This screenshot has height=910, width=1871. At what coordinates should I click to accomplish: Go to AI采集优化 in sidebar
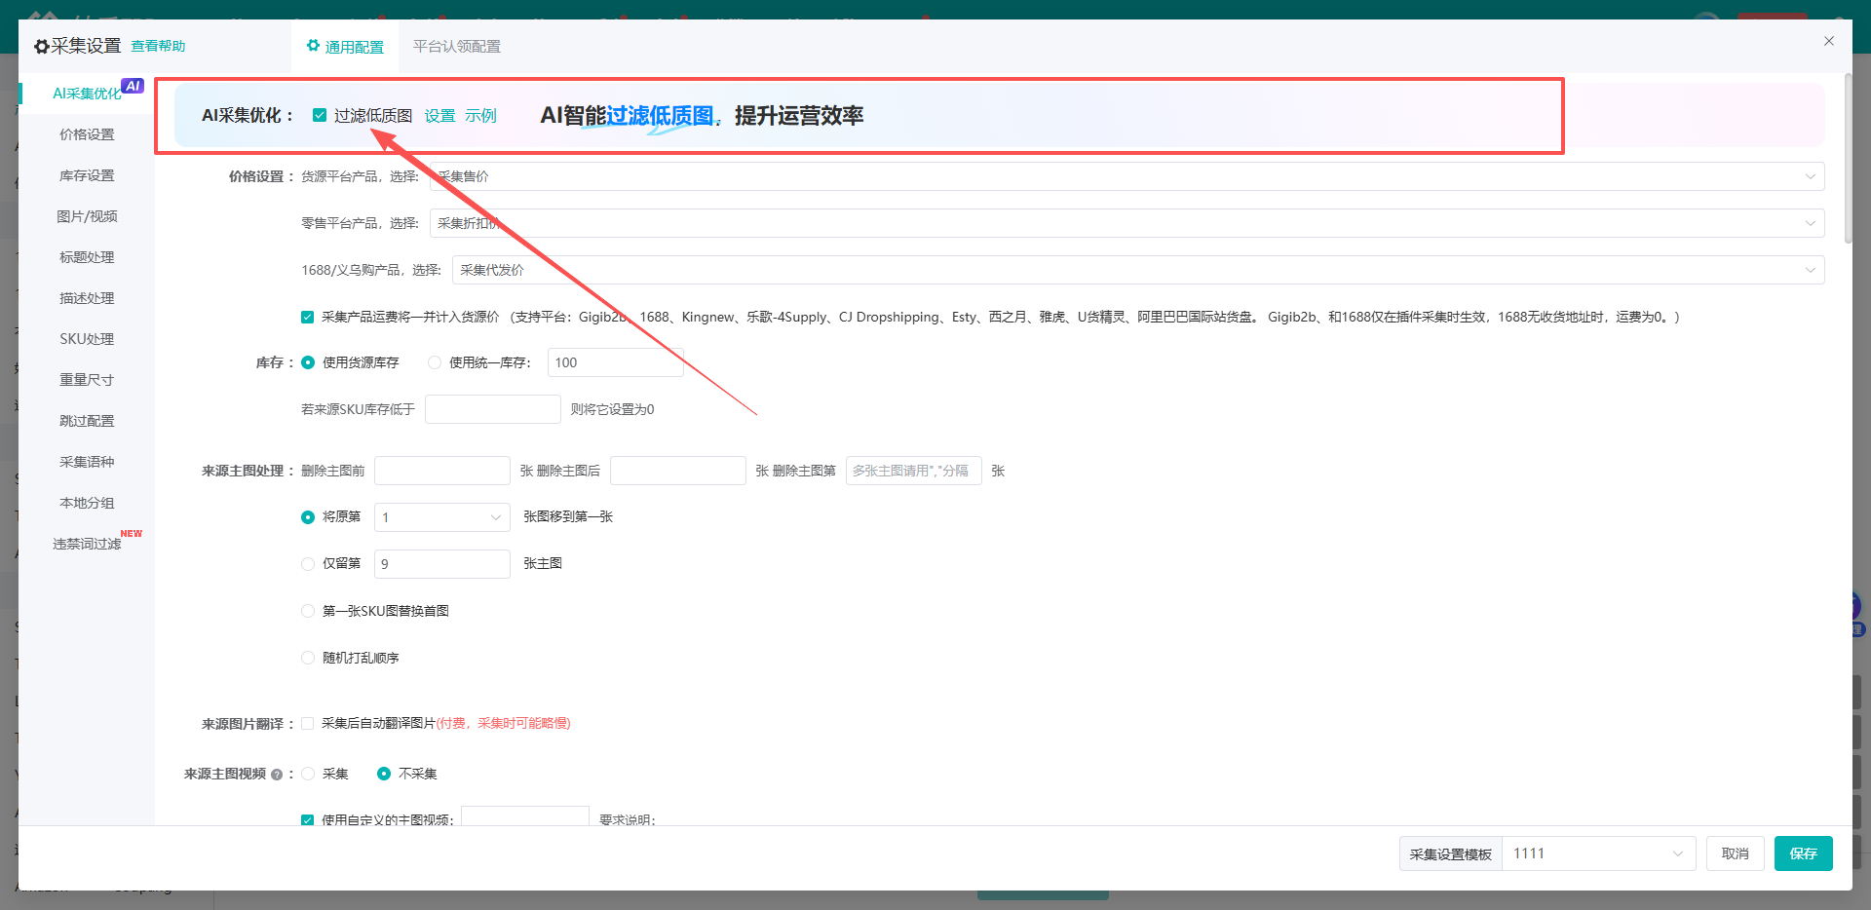coord(87,94)
